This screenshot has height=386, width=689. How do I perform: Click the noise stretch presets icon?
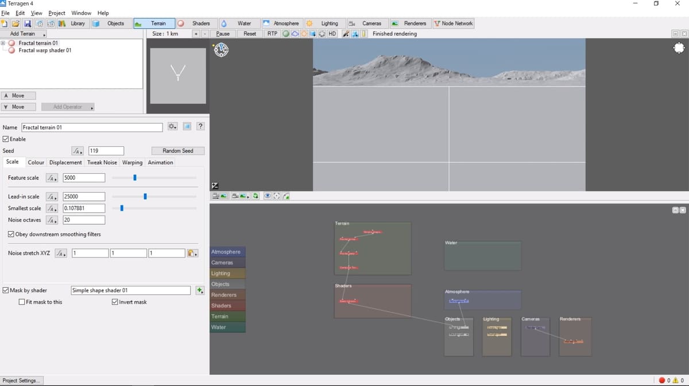(193, 253)
